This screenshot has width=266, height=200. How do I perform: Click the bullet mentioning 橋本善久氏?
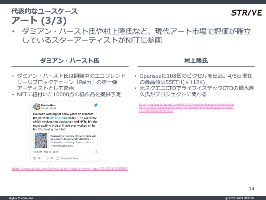197,91
